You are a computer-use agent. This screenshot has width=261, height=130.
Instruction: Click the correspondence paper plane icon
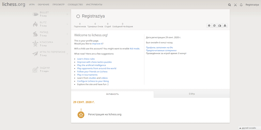point(35,54)
